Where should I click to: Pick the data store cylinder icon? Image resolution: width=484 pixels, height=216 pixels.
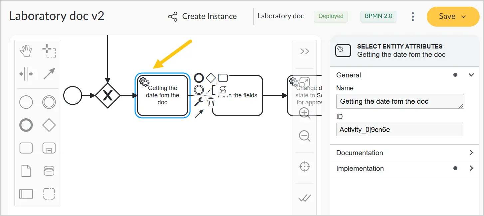(x=49, y=171)
